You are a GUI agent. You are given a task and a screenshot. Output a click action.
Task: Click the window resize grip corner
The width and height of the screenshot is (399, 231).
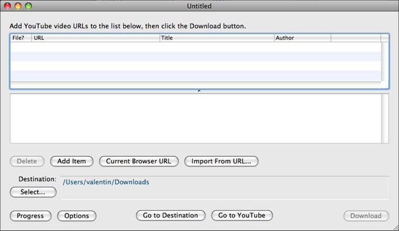(395, 227)
